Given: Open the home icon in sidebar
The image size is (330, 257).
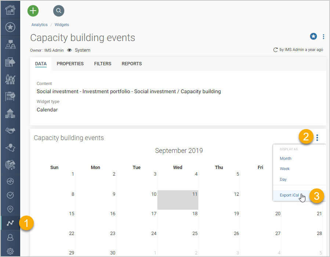Looking at the screenshot, I should click(x=10, y=10).
